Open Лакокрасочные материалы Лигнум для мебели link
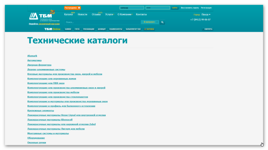Image resolution: width=268 pixels, height=150 pixels. coord(56,129)
